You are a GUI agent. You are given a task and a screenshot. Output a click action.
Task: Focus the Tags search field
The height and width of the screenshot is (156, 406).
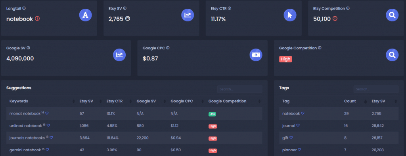click(376, 89)
